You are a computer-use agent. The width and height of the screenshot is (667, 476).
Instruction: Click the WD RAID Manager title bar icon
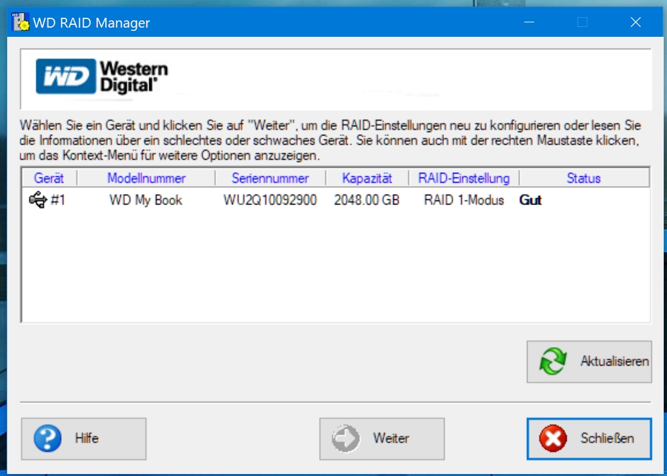tap(20, 22)
